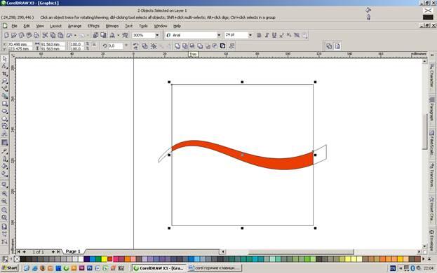Screen dimensions: 437x273
Task: Switch to CorelDRAW X3 taskbar button
Action: [x=159, y=268]
